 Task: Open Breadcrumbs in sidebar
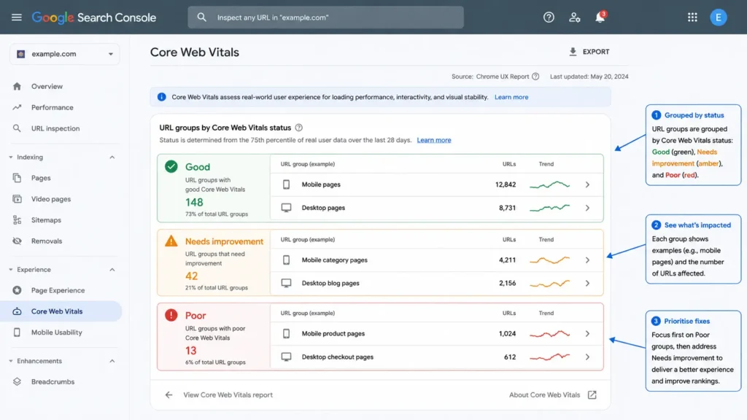coord(53,381)
